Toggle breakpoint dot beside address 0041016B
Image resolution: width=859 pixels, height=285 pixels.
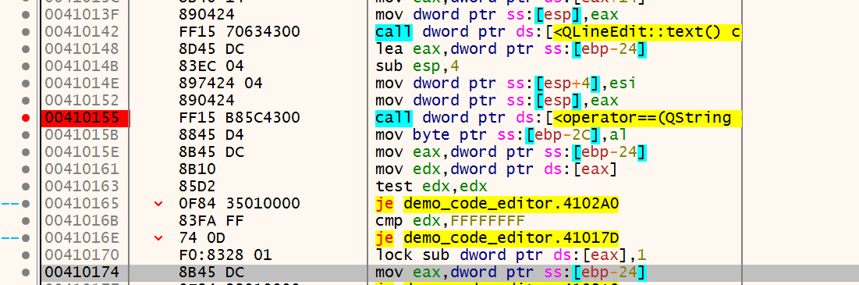coord(25,220)
